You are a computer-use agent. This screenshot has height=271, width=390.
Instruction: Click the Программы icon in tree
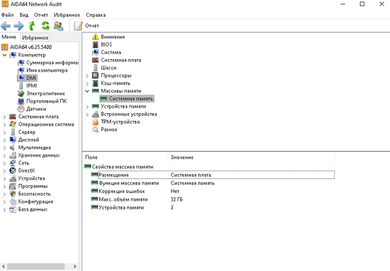click(13, 186)
